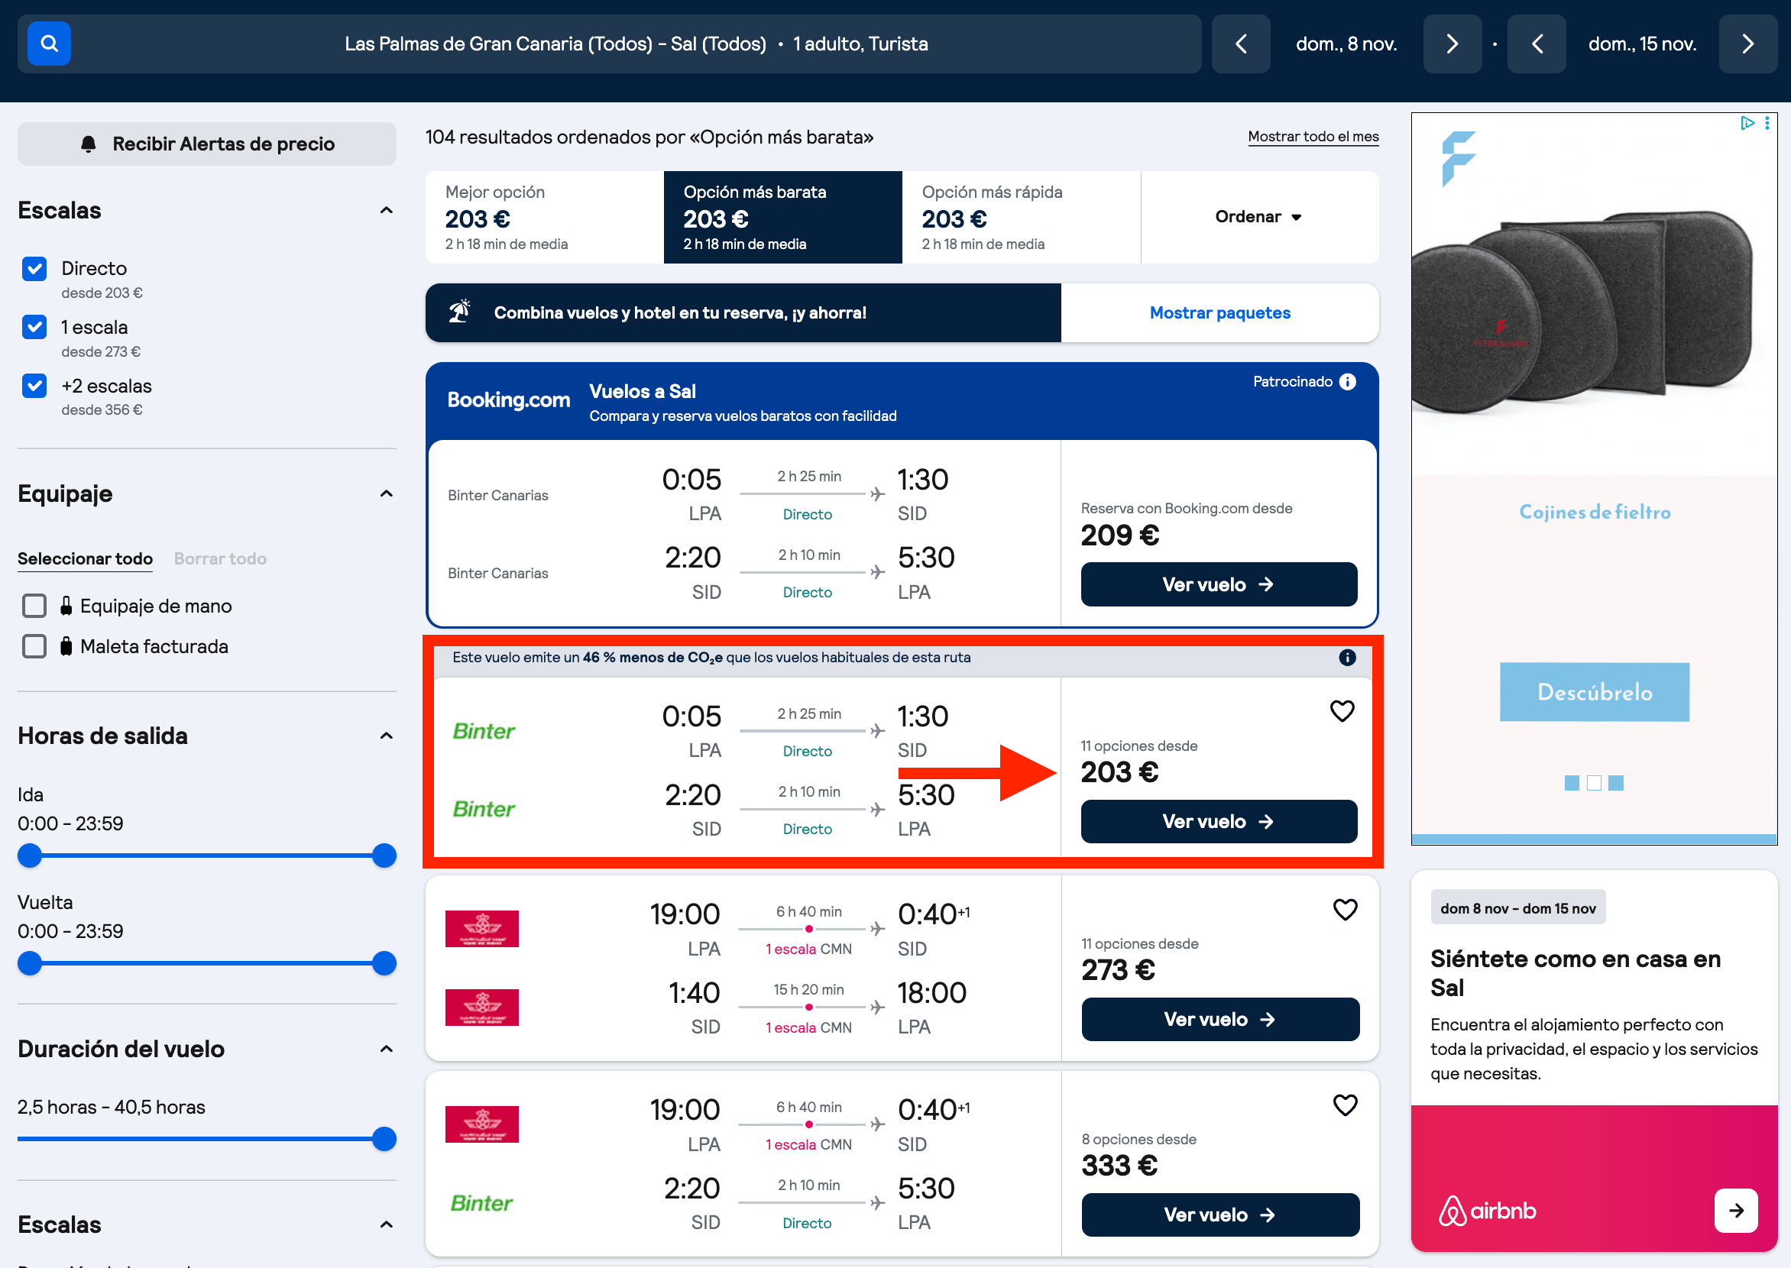Open the Ordenar sort dropdown
This screenshot has width=1791, height=1268.
click(x=1259, y=217)
